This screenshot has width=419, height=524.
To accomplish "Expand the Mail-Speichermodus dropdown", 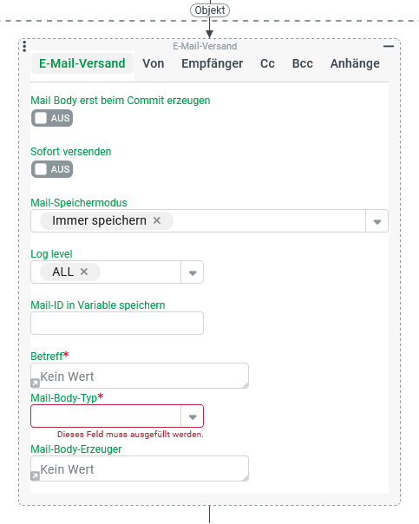I will tap(376, 221).
